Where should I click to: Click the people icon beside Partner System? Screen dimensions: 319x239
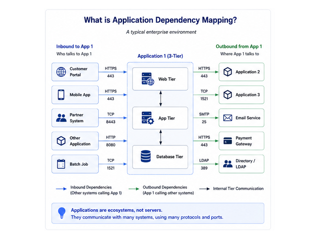click(61, 118)
